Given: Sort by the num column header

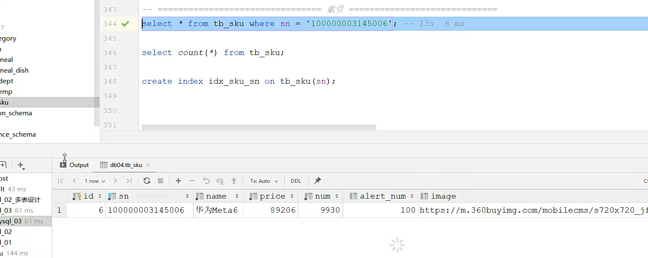Looking at the screenshot, I should click(x=321, y=196).
